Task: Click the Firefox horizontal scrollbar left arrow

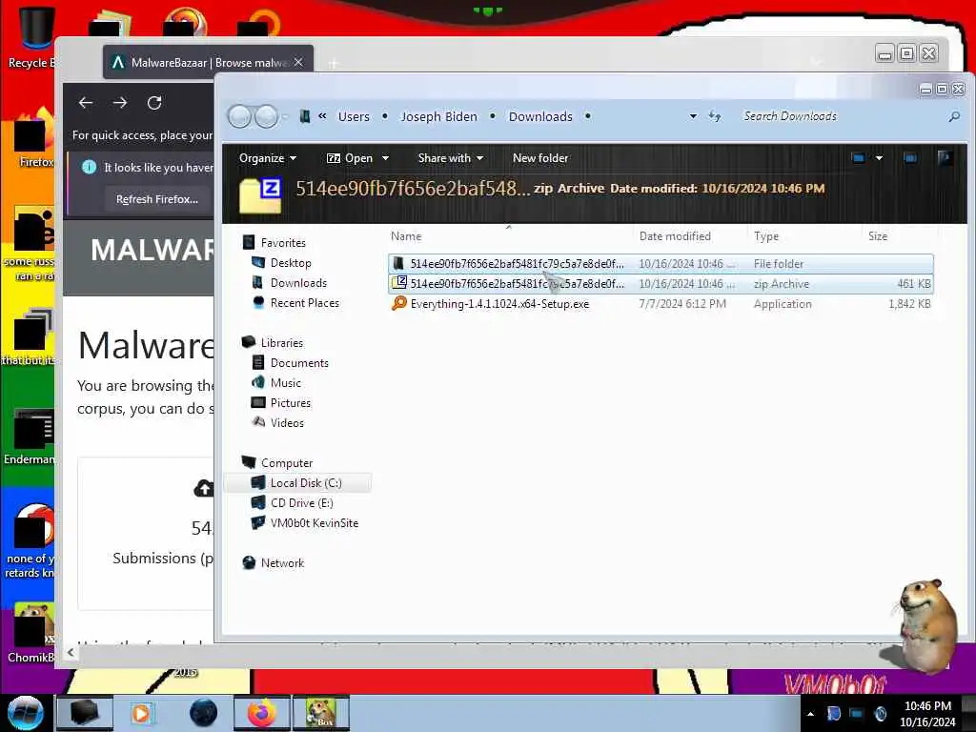Action: 71,652
